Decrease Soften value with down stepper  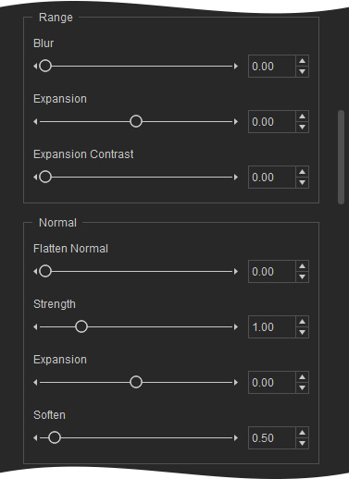[x=302, y=443]
